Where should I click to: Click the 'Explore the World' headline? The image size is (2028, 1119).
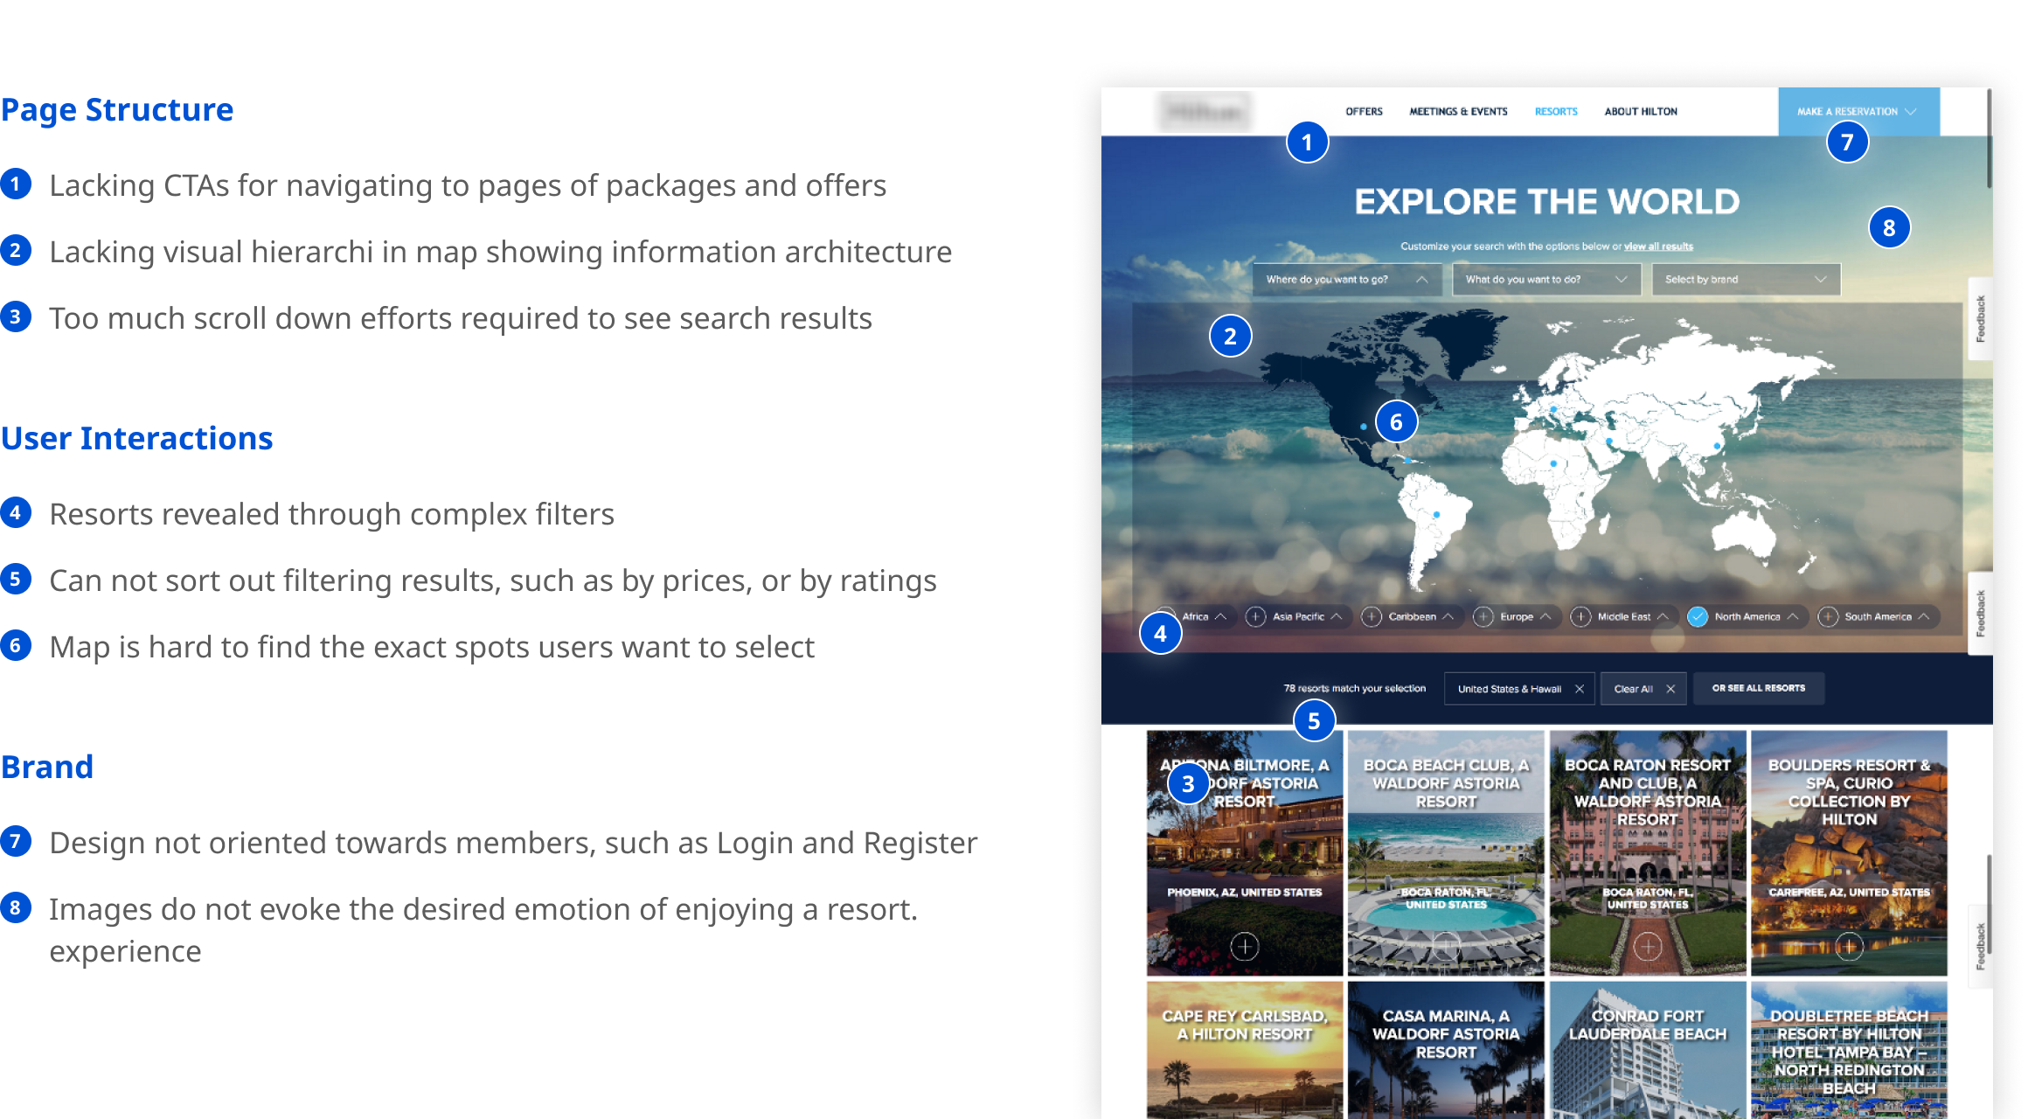(x=1547, y=202)
